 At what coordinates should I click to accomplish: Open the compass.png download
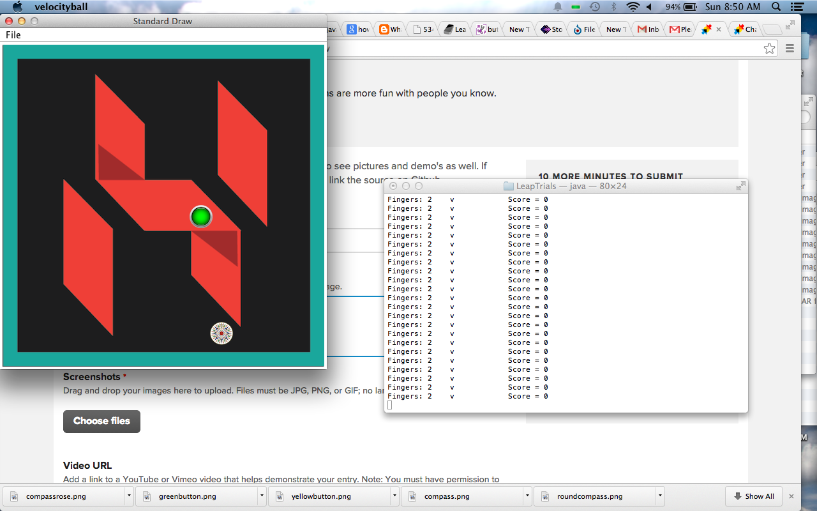(460, 496)
